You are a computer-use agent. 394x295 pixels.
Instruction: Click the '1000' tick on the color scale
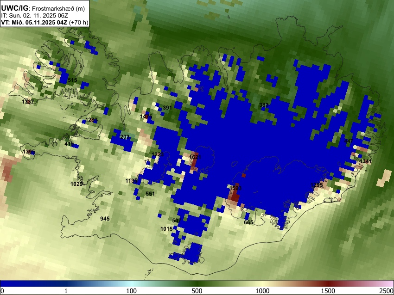coord(262,291)
